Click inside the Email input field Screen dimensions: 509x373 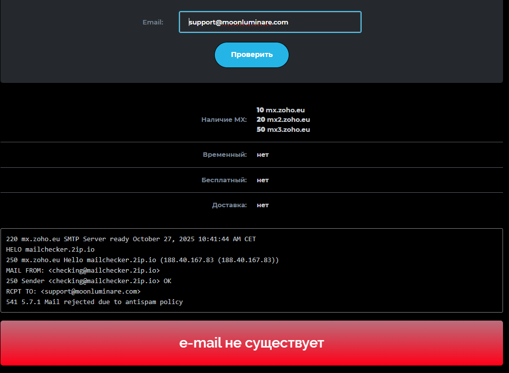pyautogui.click(x=270, y=22)
